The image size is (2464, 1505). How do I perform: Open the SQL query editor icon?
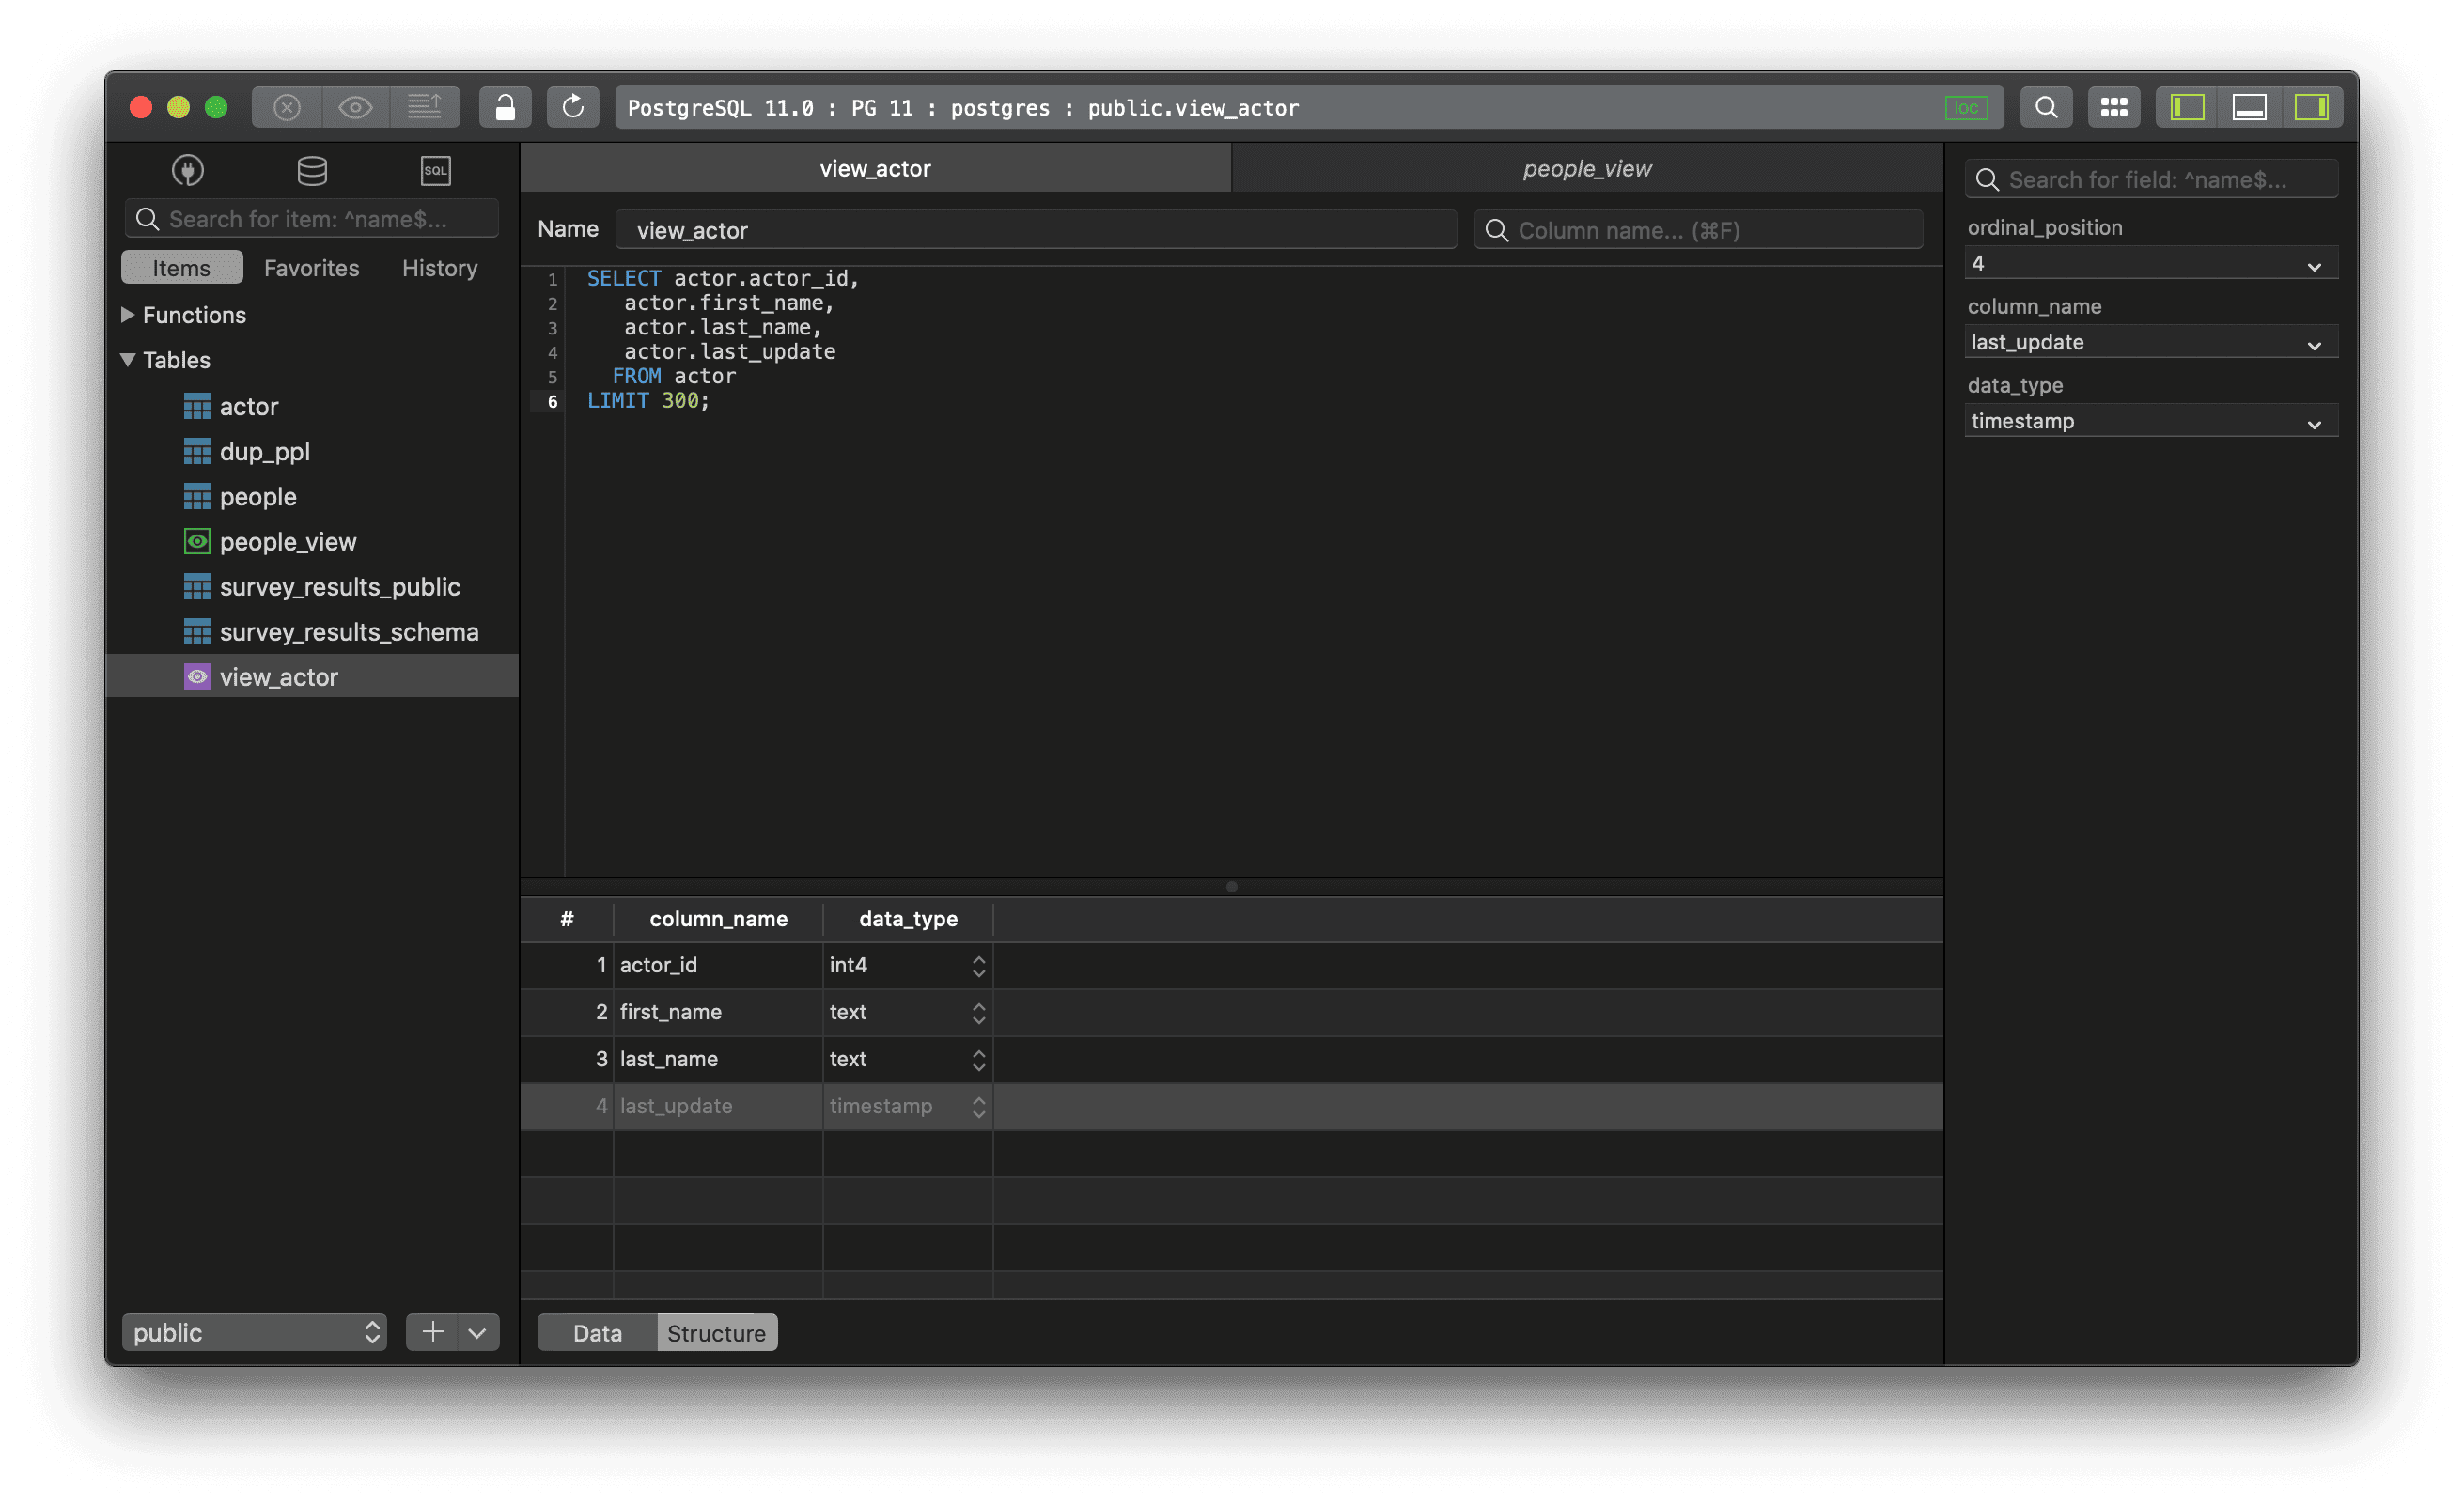tap(436, 170)
